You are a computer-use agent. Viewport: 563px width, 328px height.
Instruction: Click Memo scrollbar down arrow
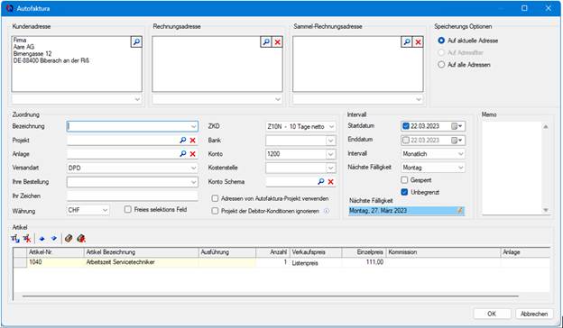[x=545, y=210]
